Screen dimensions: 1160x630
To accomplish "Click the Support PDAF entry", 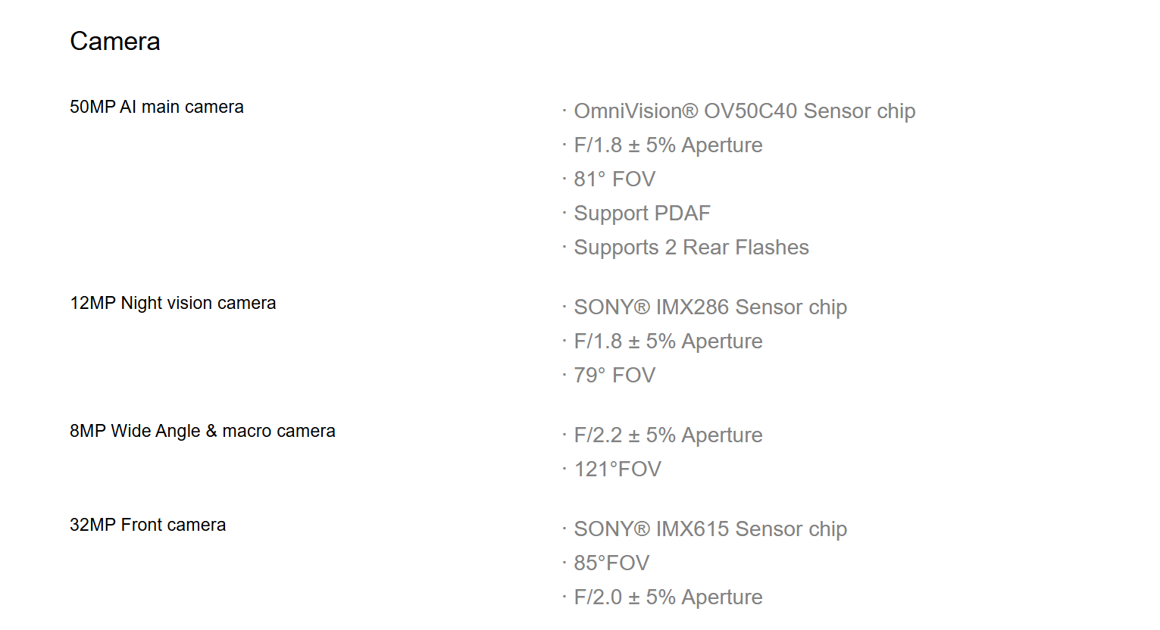I will [643, 214].
